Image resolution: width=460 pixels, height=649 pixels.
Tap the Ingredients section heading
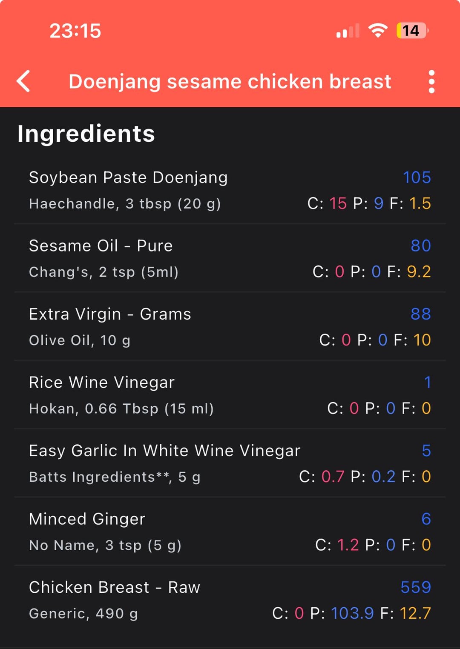pyautogui.click(x=86, y=134)
